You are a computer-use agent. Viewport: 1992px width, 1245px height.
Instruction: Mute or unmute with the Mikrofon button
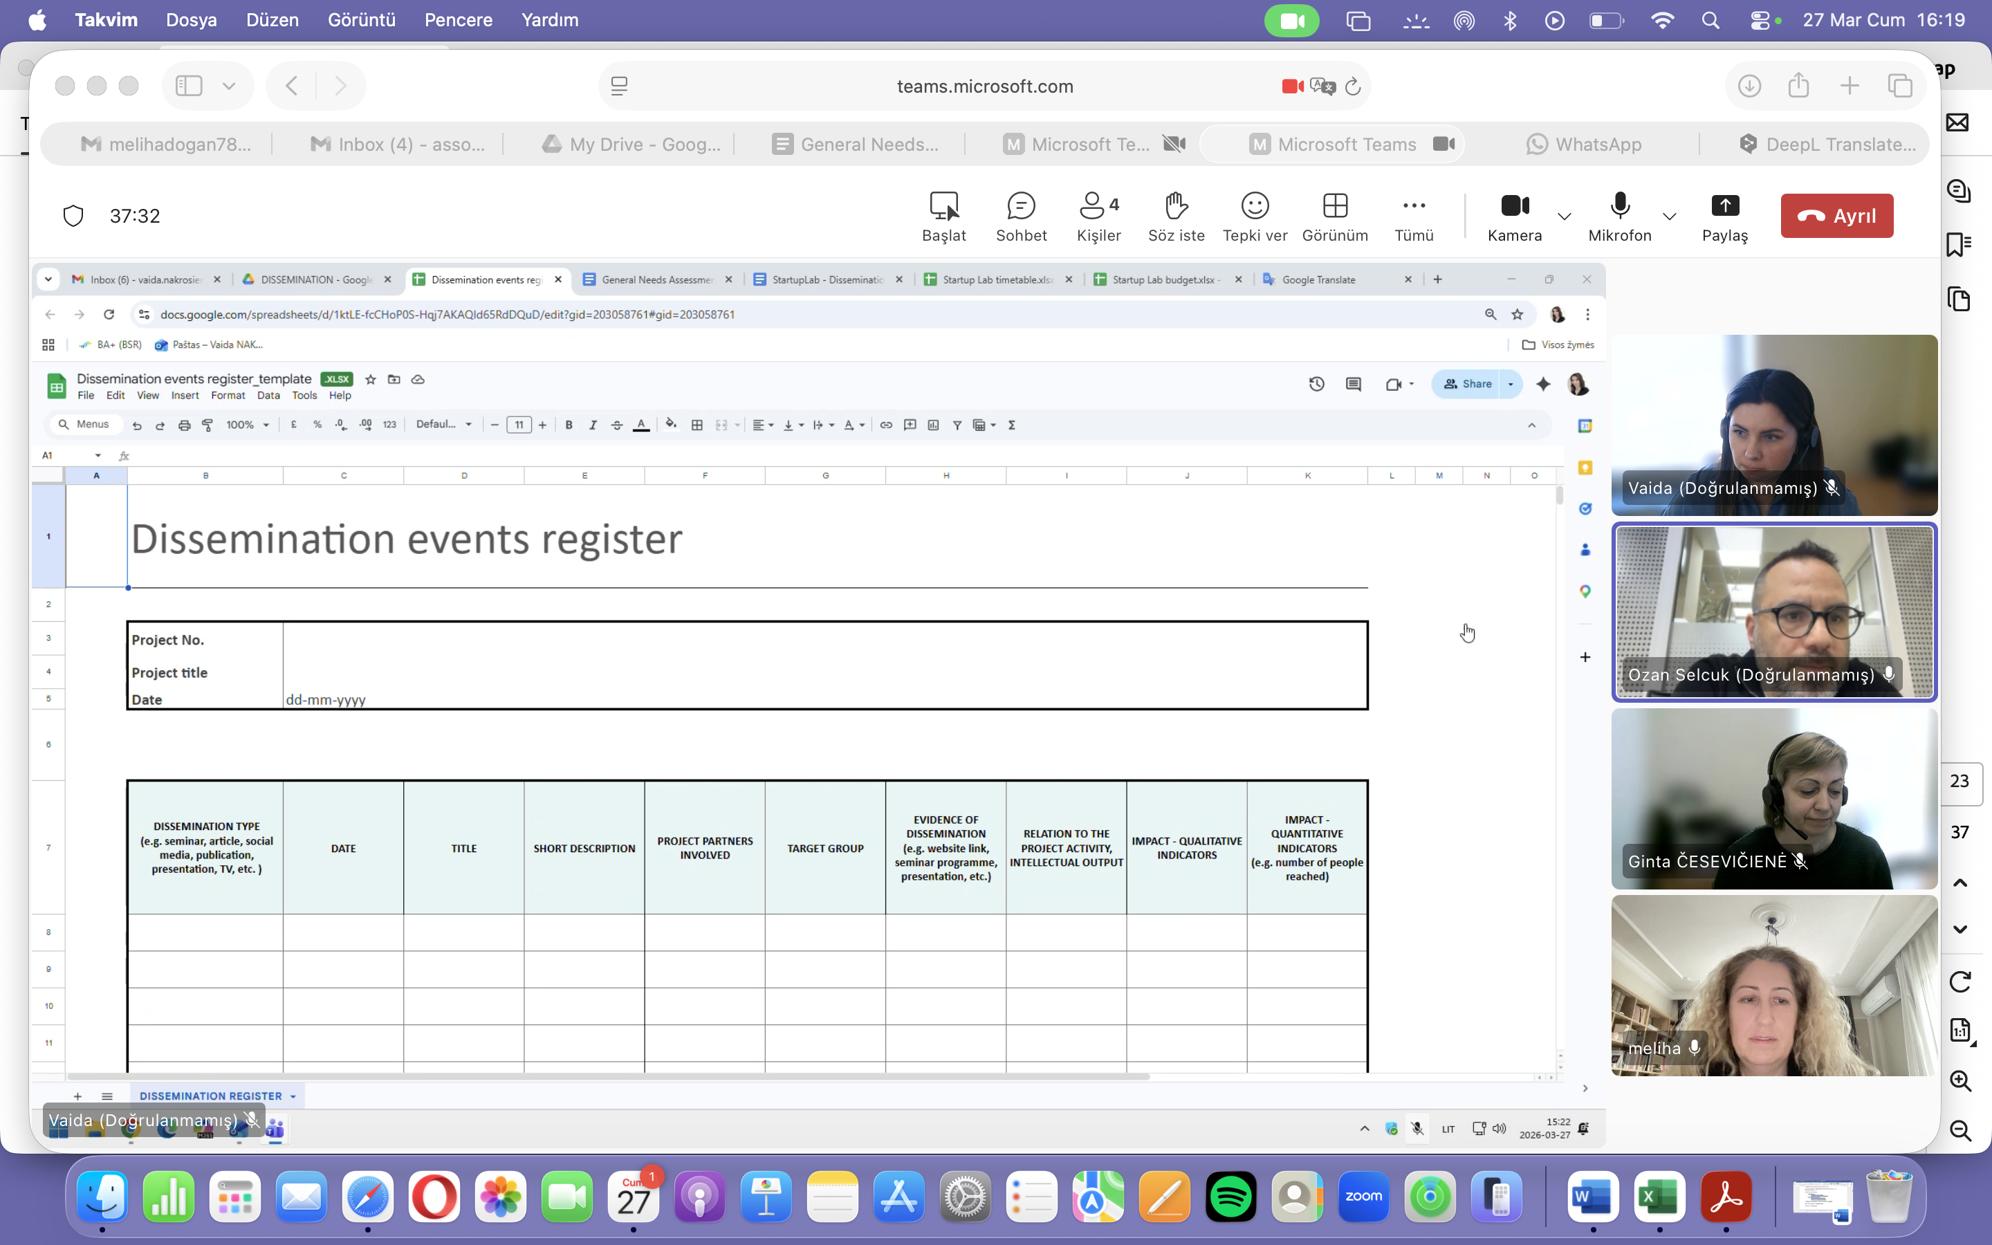[x=1619, y=216]
